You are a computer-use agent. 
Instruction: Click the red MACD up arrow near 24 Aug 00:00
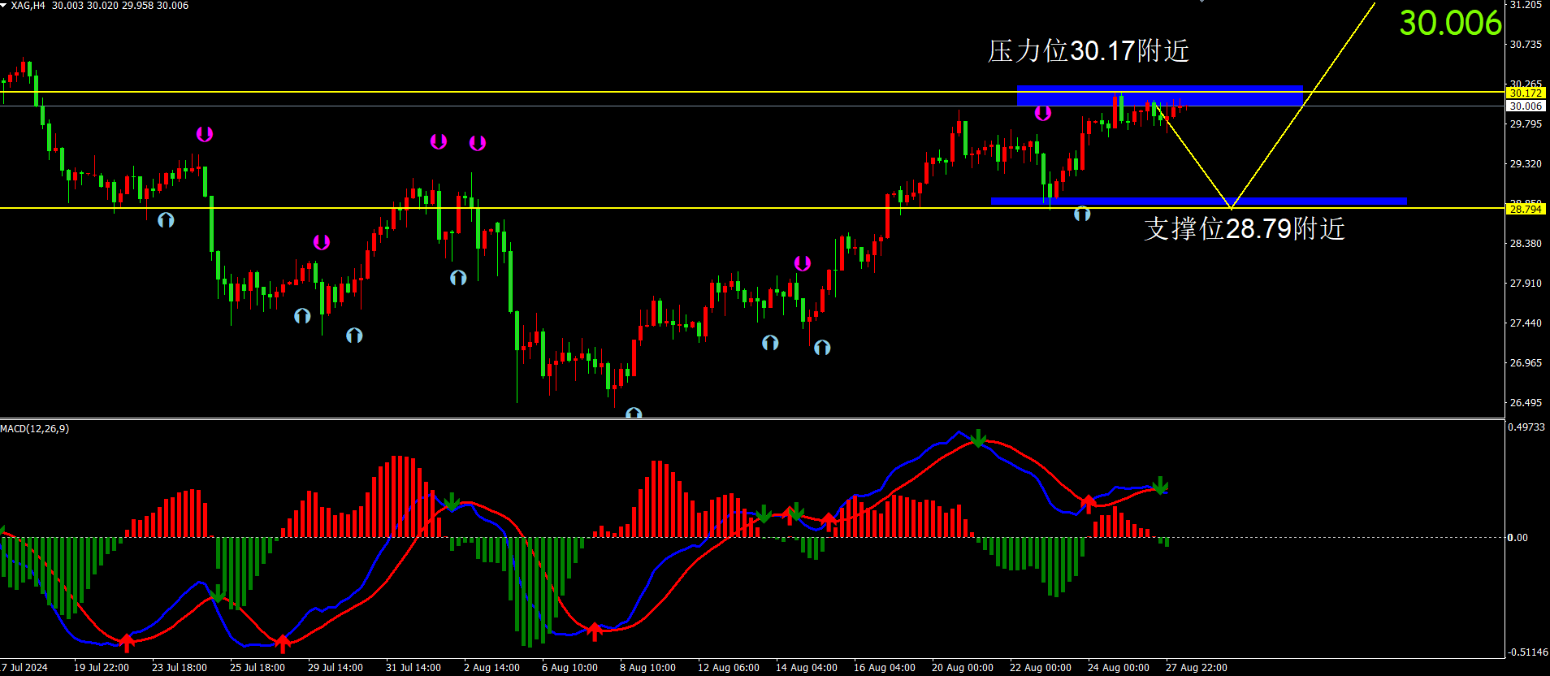[x=1089, y=505]
